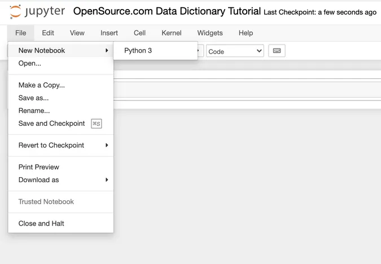Select Rename... in the File menu
Image resolution: width=381 pixels, height=264 pixels.
click(61, 111)
